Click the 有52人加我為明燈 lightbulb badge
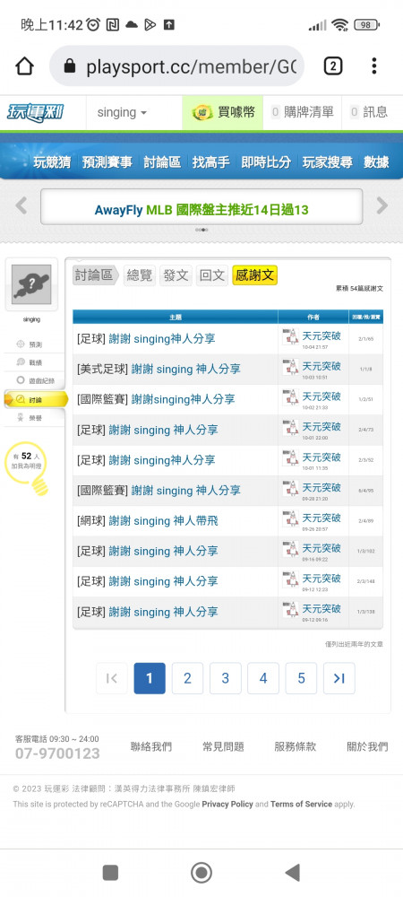The height and width of the screenshot is (897, 403). (26, 466)
